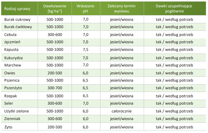
Task: Click the pH value 7,5 cell
Action: tap(85, 50)
